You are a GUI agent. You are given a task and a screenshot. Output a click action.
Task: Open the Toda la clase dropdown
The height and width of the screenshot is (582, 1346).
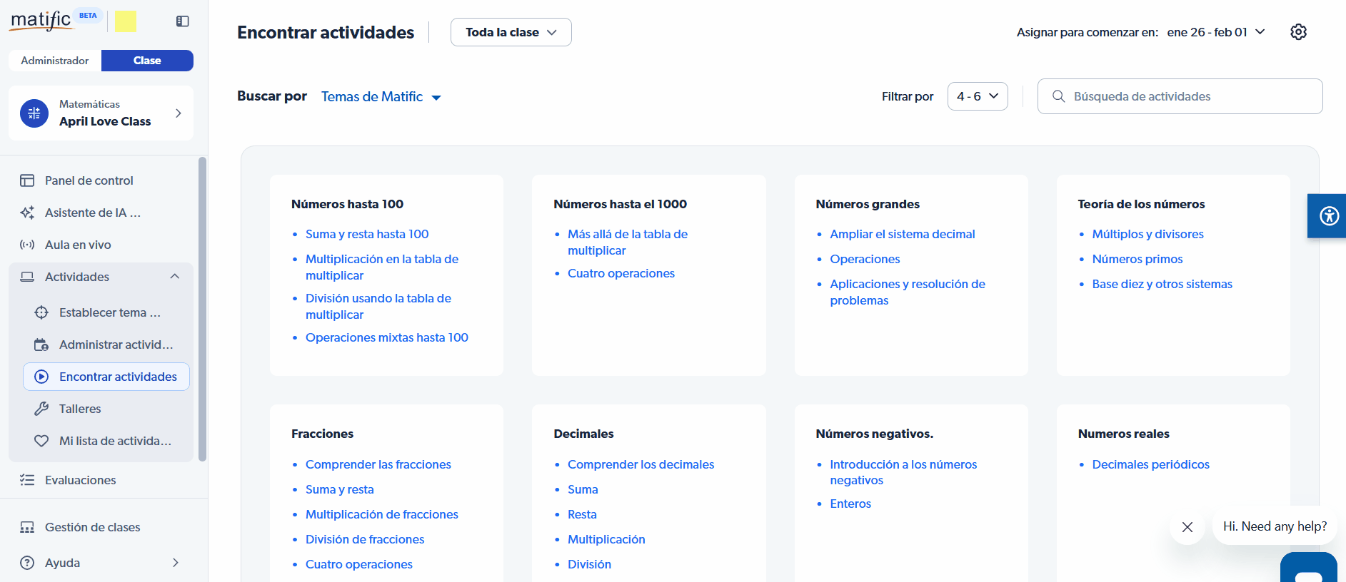[x=511, y=32]
